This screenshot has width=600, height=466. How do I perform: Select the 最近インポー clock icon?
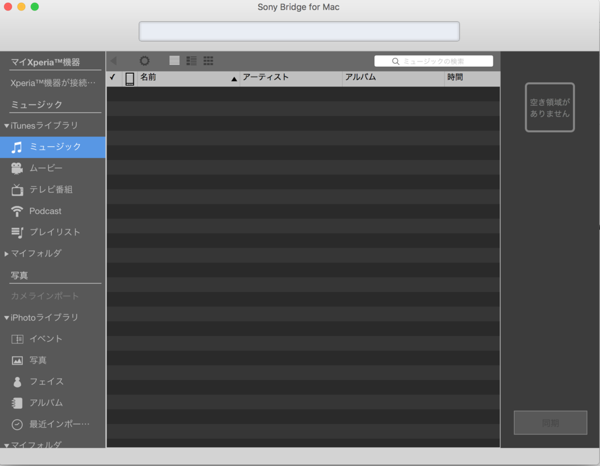point(17,424)
